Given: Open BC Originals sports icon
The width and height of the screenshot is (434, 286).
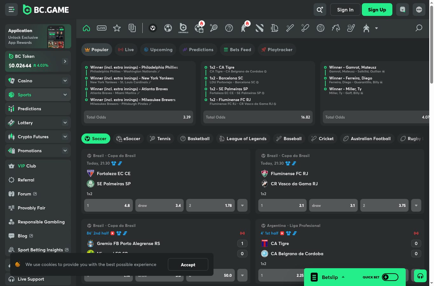Looking at the screenshot, I should 183,28.
